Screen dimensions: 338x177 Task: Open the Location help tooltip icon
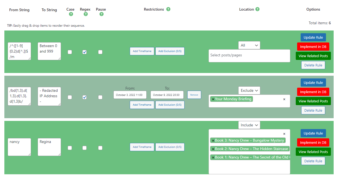257,9
